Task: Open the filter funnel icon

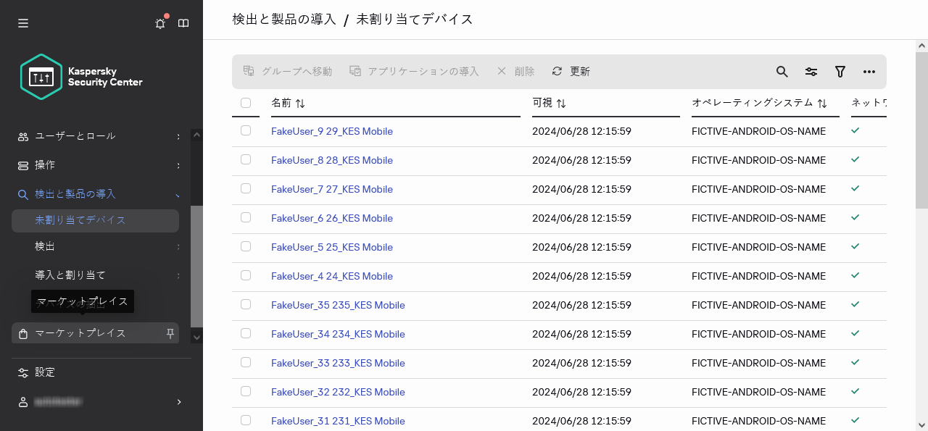Action: pyautogui.click(x=840, y=72)
